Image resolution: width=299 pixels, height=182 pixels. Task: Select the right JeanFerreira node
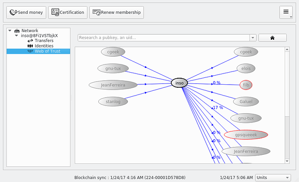[x=246, y=151]
